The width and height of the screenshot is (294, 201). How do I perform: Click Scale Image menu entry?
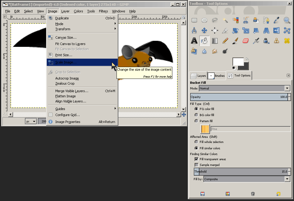pyautogui.click(x=82, y=62)
